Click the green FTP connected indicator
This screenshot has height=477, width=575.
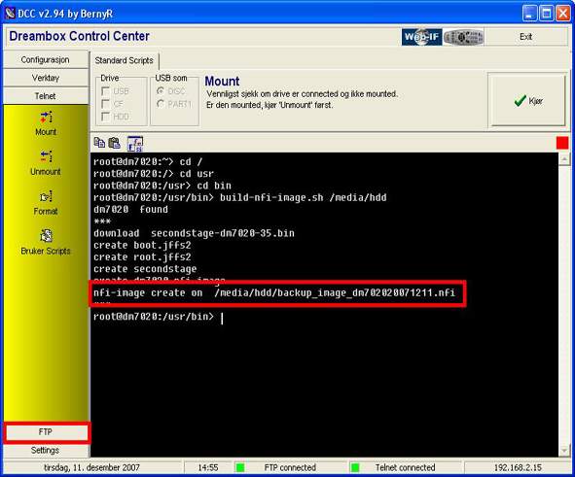click(240, 467)
